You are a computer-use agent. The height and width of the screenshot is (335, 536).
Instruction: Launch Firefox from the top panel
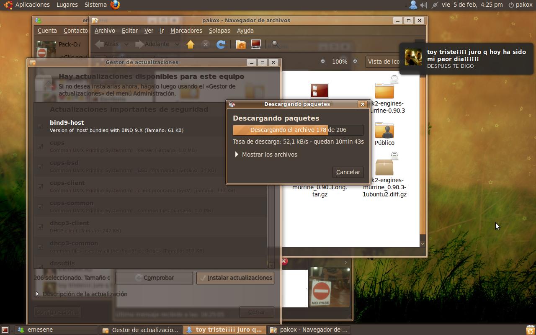tap(115, 5)
